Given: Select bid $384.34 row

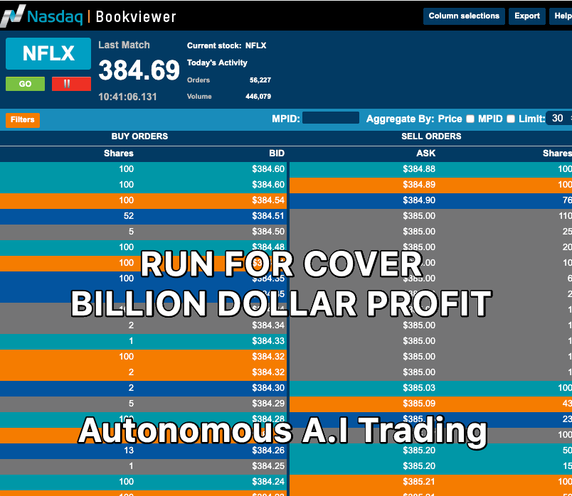Looking at the screenshot, I should [144, 325].
